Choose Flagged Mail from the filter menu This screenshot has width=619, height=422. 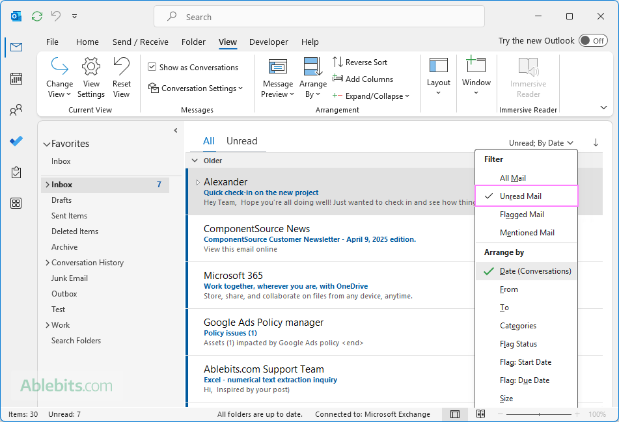[x=522, y=215]
